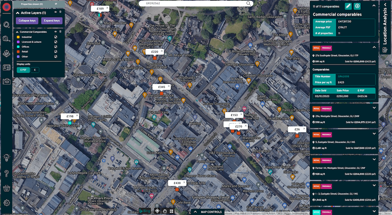Switch display units to £ PSF

(x=23, y=70)
